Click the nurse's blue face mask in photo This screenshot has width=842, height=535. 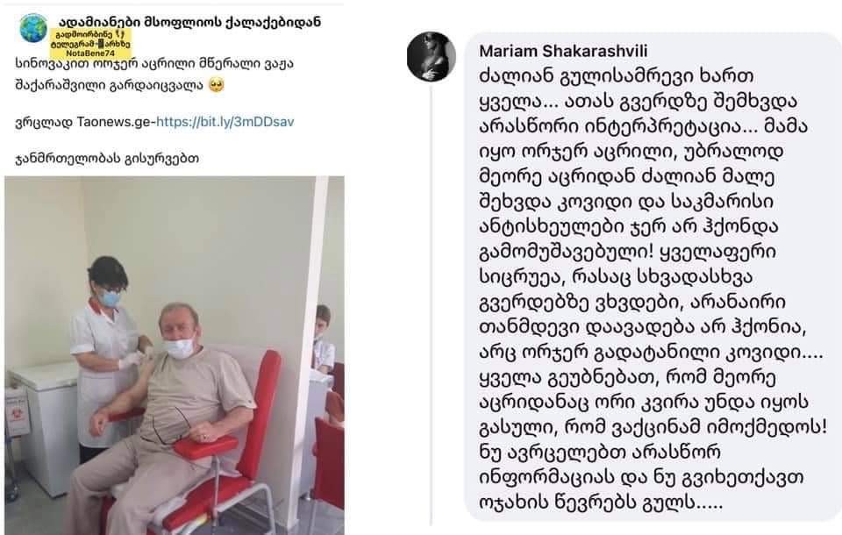click(x=111, y=298)
